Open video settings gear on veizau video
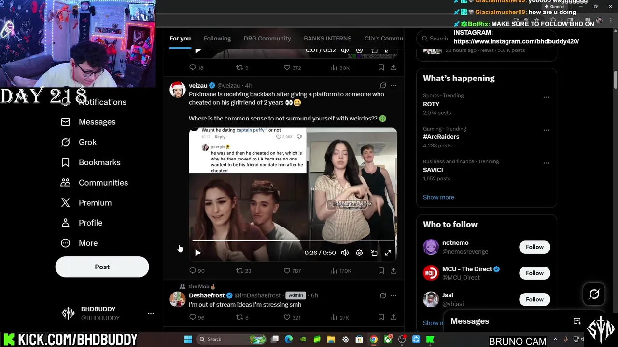Screen dimensions: 618x347 click(x=359, y=253)
